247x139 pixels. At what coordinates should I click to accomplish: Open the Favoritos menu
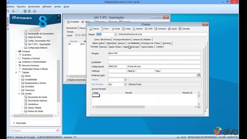pos(21,7)
